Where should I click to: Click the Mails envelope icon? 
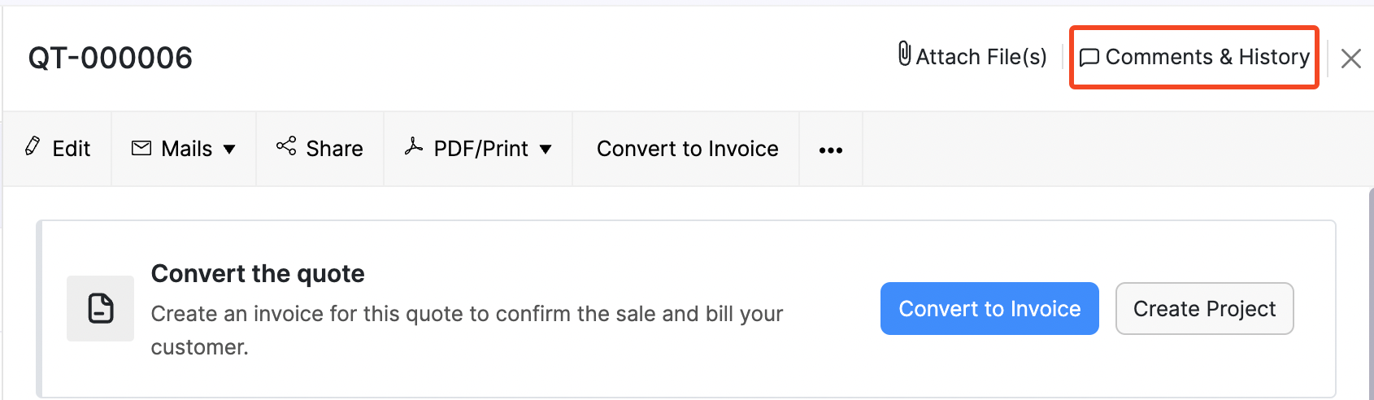141,148
